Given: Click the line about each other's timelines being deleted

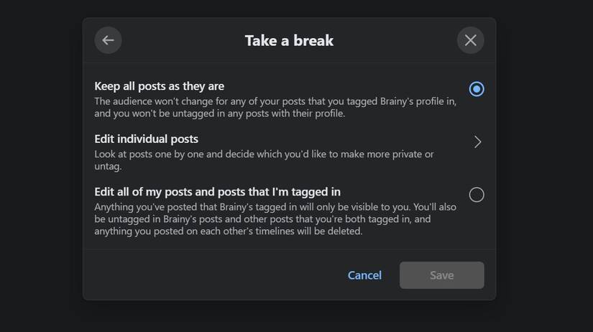Looking at the screenshot, I should point(228,231).
